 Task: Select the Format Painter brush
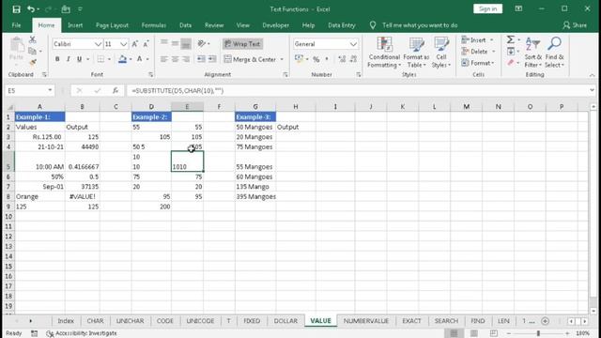[x=33, y=62]
